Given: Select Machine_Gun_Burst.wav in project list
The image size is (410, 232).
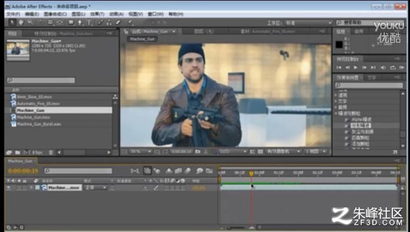Looking at the screenshot, I should pyautogui.click(x=39, y=124).
